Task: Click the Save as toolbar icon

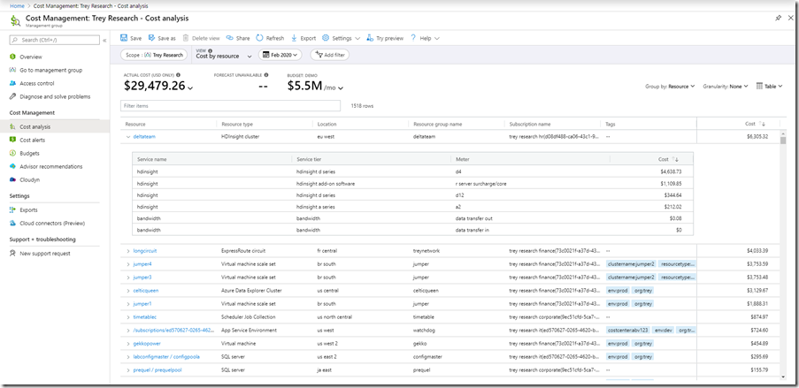Action: pyautogui.click(x=151, y=38)
